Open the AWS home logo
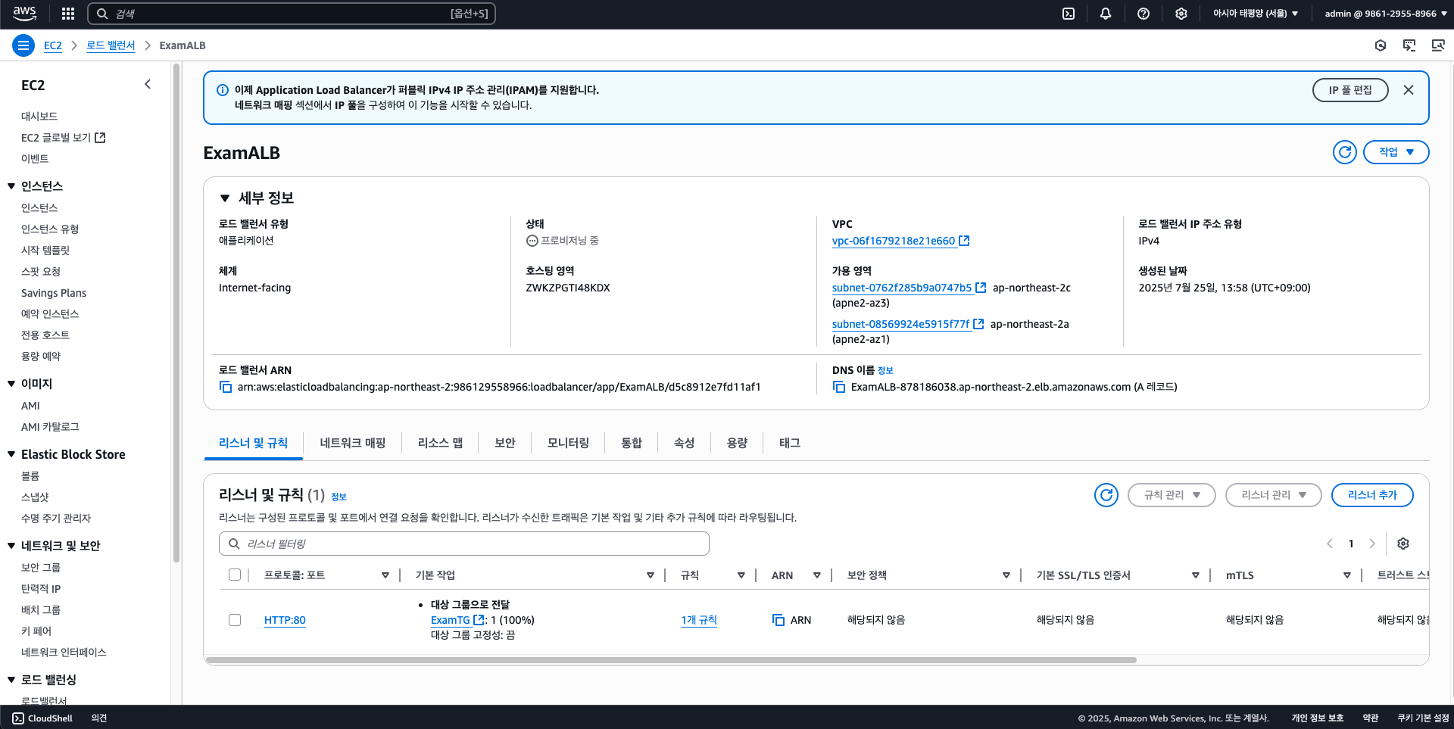 pos(24,14)
